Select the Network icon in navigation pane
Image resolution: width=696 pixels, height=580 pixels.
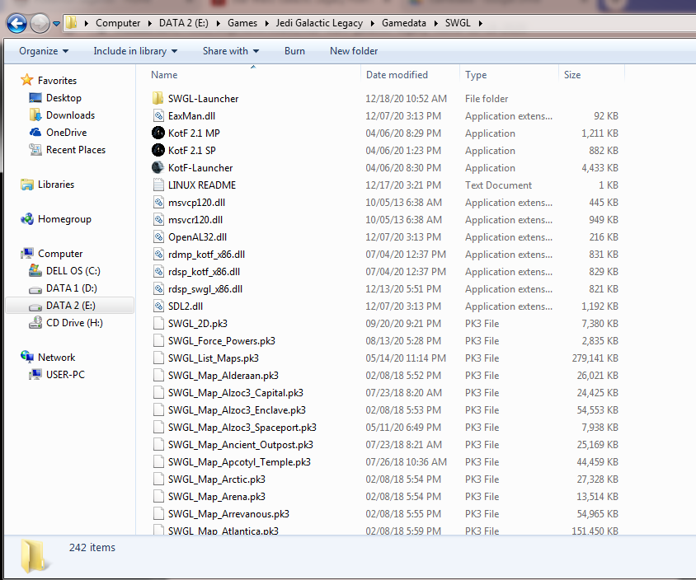[x=27, y=357]
